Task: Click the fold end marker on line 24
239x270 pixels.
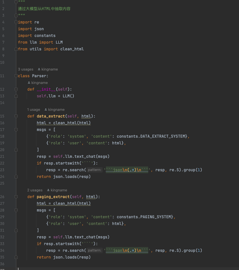Action: [x=16, y=177]
